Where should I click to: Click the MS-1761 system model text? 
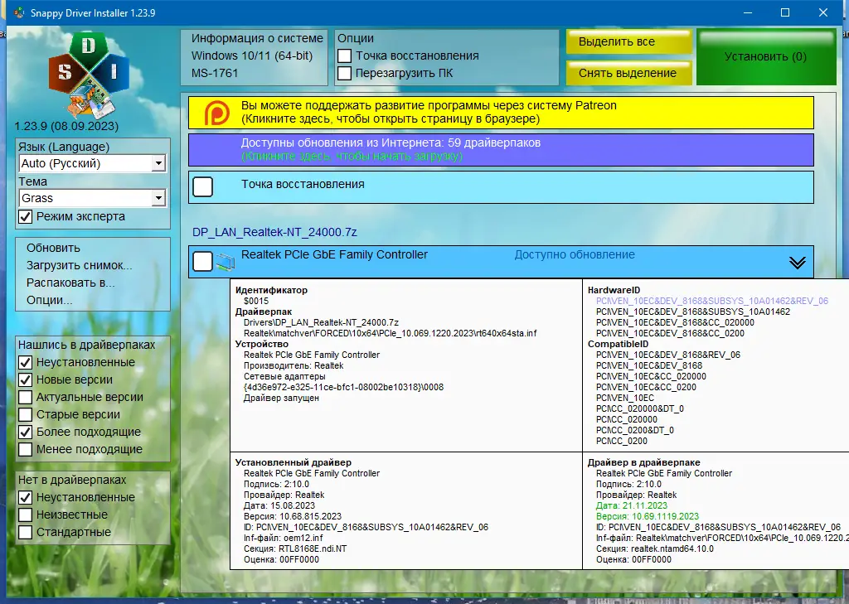coord(215,73)
